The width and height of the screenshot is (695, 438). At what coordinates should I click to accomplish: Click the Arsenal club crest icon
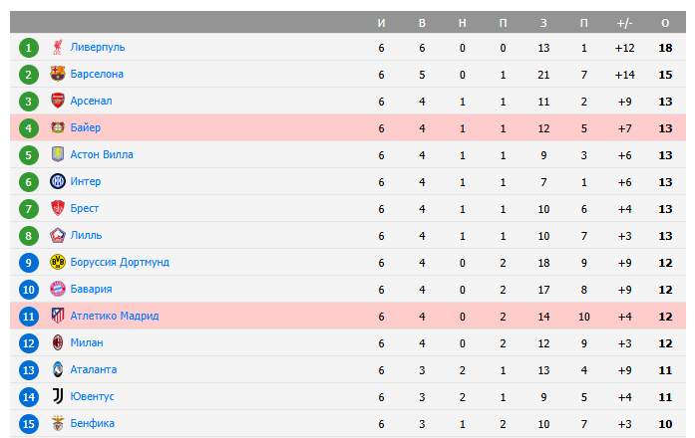click(x=58, y=101)
